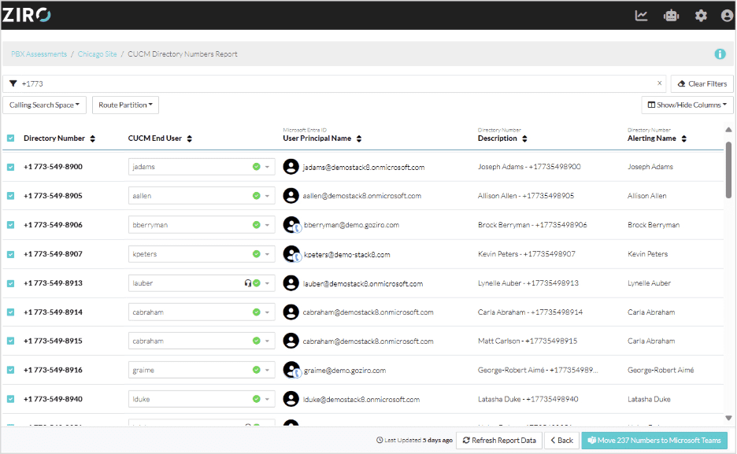Sort by CUCM End User column arrows
This screenshot has width=737, height=454.
(190, 138)
